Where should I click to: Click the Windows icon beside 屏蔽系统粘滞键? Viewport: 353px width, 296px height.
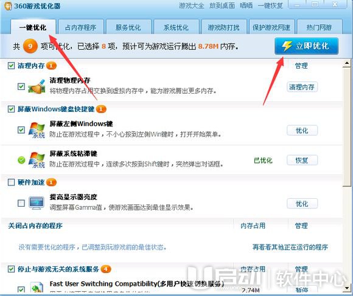click(x=37, y=160)
